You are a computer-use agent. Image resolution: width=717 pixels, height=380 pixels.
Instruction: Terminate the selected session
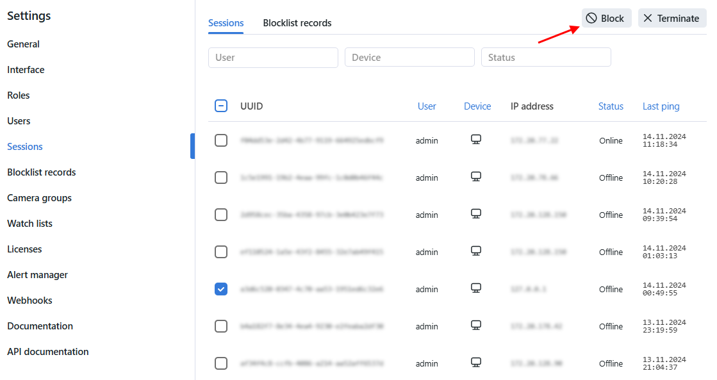[672, 19]
